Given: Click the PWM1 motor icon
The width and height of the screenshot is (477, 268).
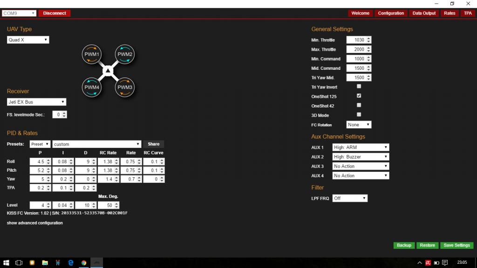Looking at the screenshot, I should (x=92, y=54).
